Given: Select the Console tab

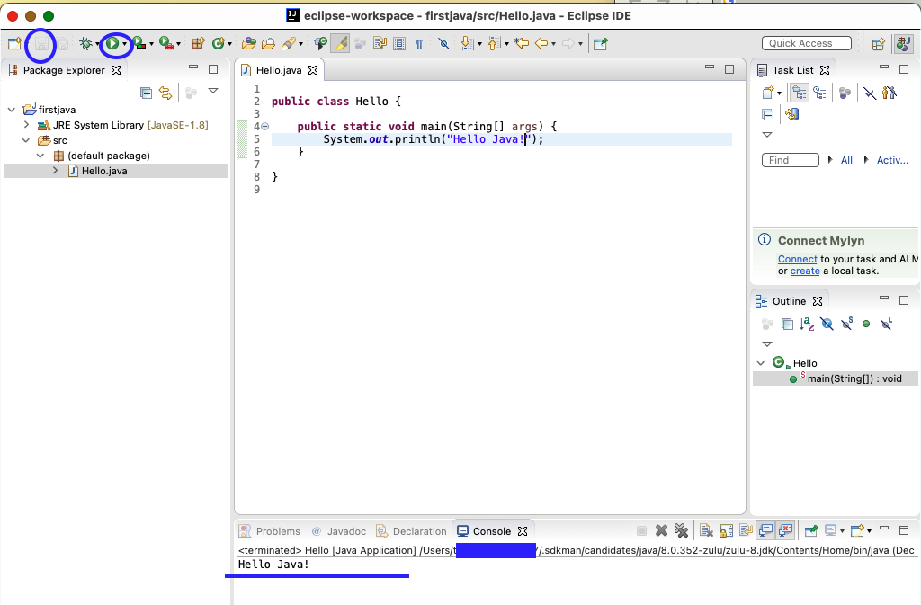Looking at the screenshot, I should coord(492,531).
